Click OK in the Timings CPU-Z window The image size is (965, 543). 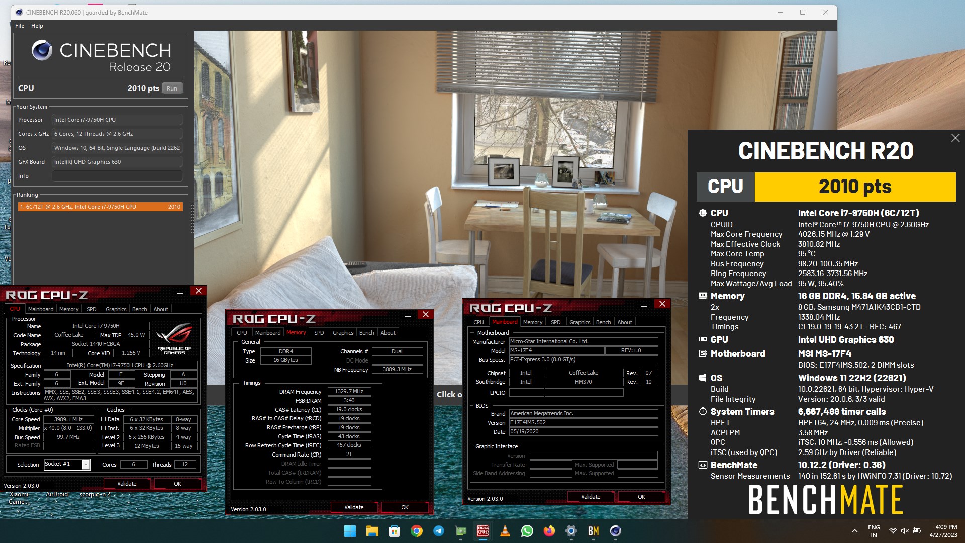pyautogui.click(x=405, y=507)
